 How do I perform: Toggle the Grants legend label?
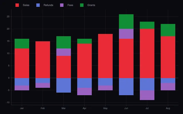[x=91, y=5]
